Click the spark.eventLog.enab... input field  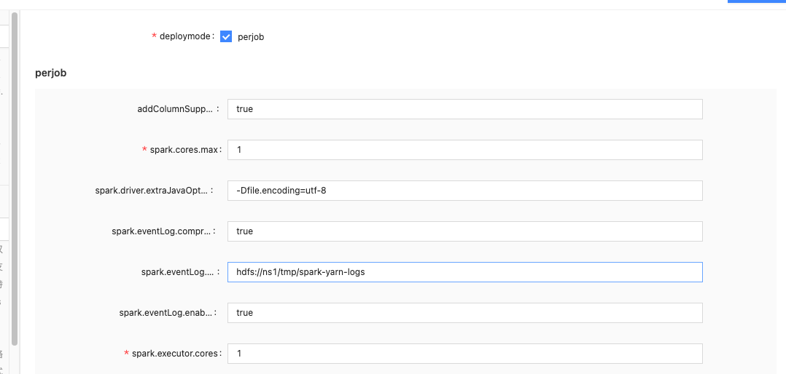coord(464,313)
